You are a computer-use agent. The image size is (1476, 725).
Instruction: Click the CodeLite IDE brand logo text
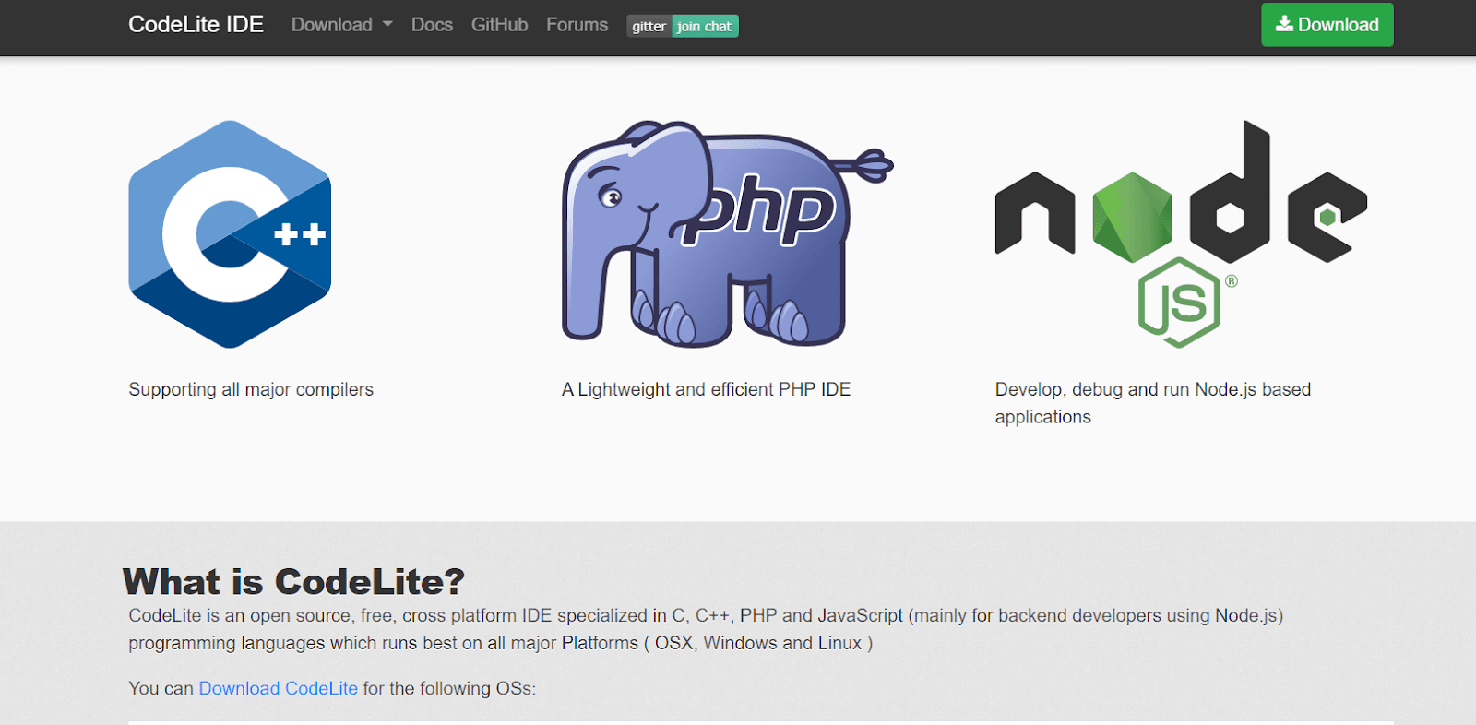pos(196,25)
